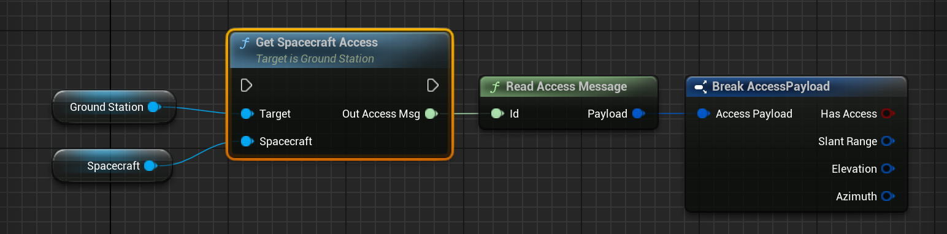Click the output execution pin of Get Spacecraft Access
This screenshot has height=234, width=947.
tap(432, 85)
